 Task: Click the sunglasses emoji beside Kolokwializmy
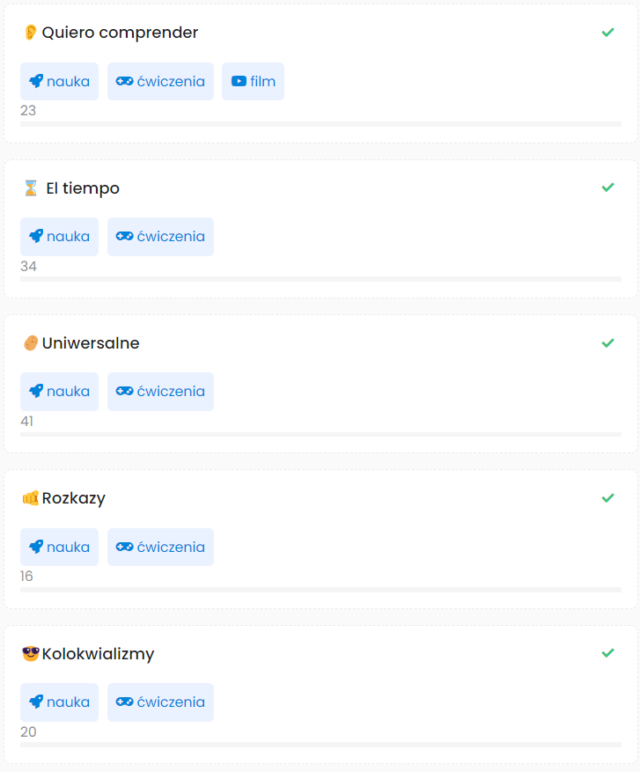pyautogui.click(x=31, y=654)
